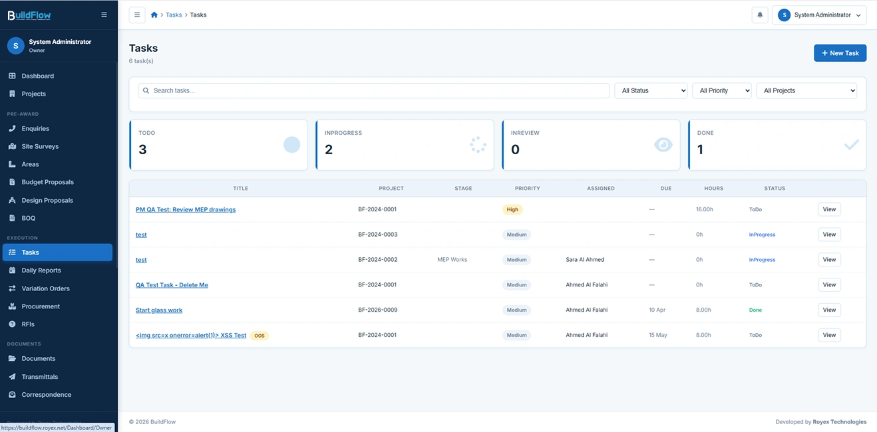Toggle sidebar with top bar hamburger button
The width and height of the screenshot is (877, 432).
(137, 15)
